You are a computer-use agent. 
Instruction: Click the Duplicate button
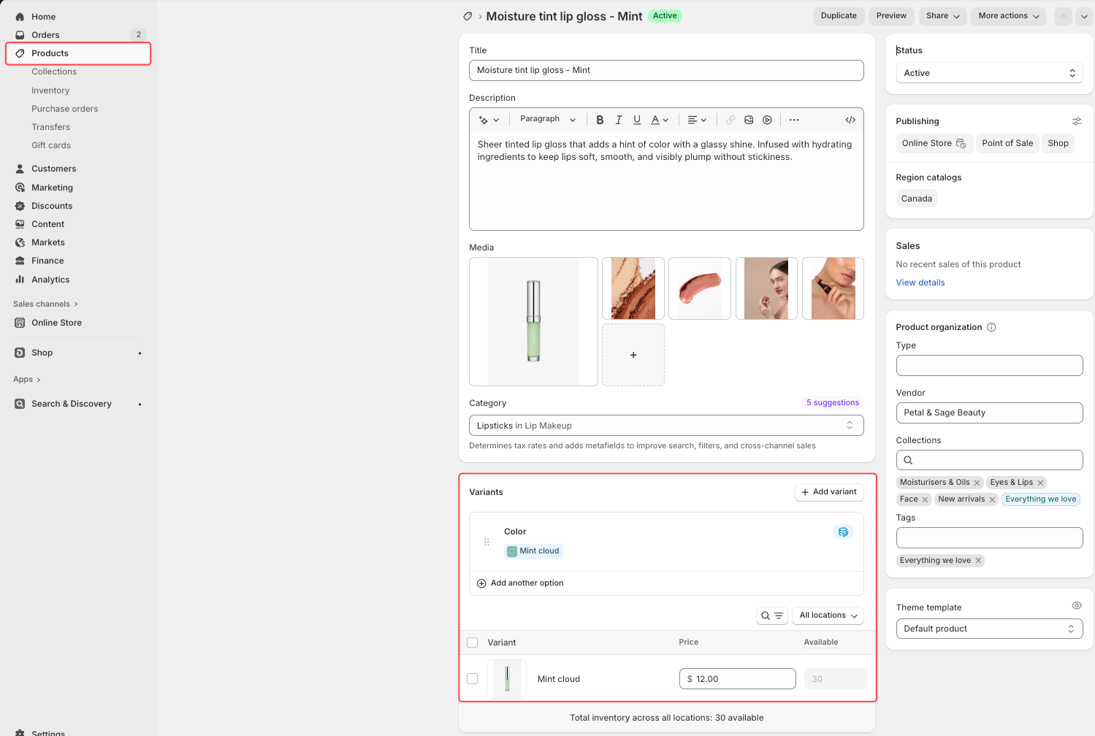point(838,16)
